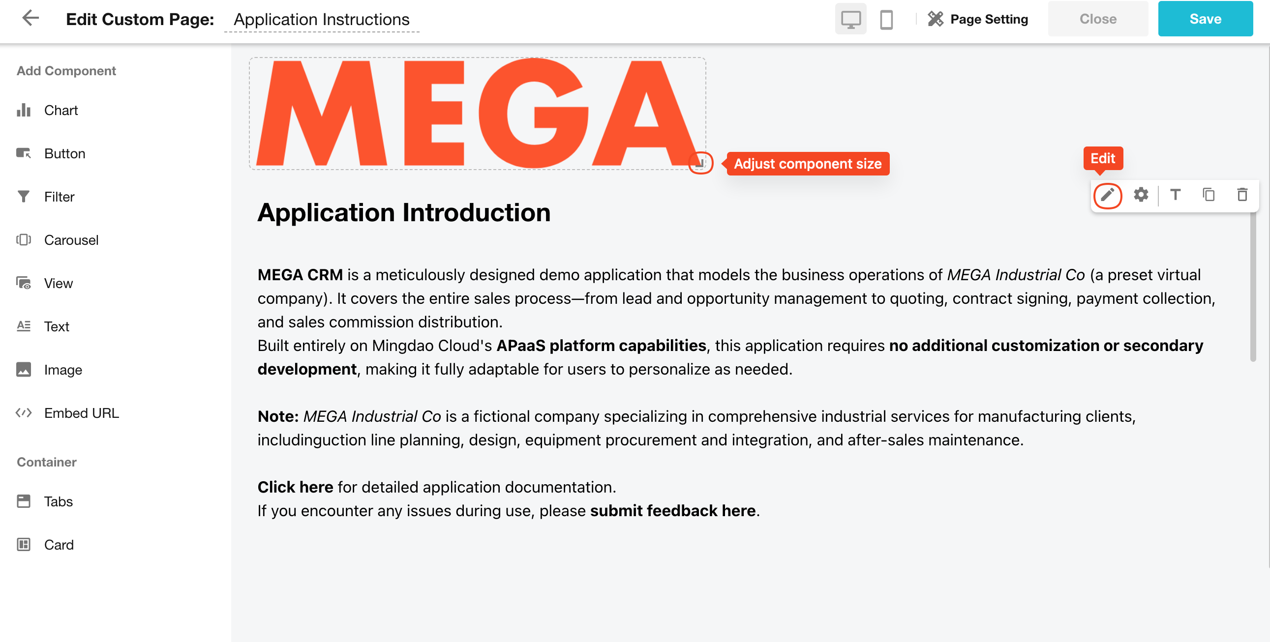This screenshot has height=642, width=1270.
Task: Click the back arrow icon
Action: point(30,19)
